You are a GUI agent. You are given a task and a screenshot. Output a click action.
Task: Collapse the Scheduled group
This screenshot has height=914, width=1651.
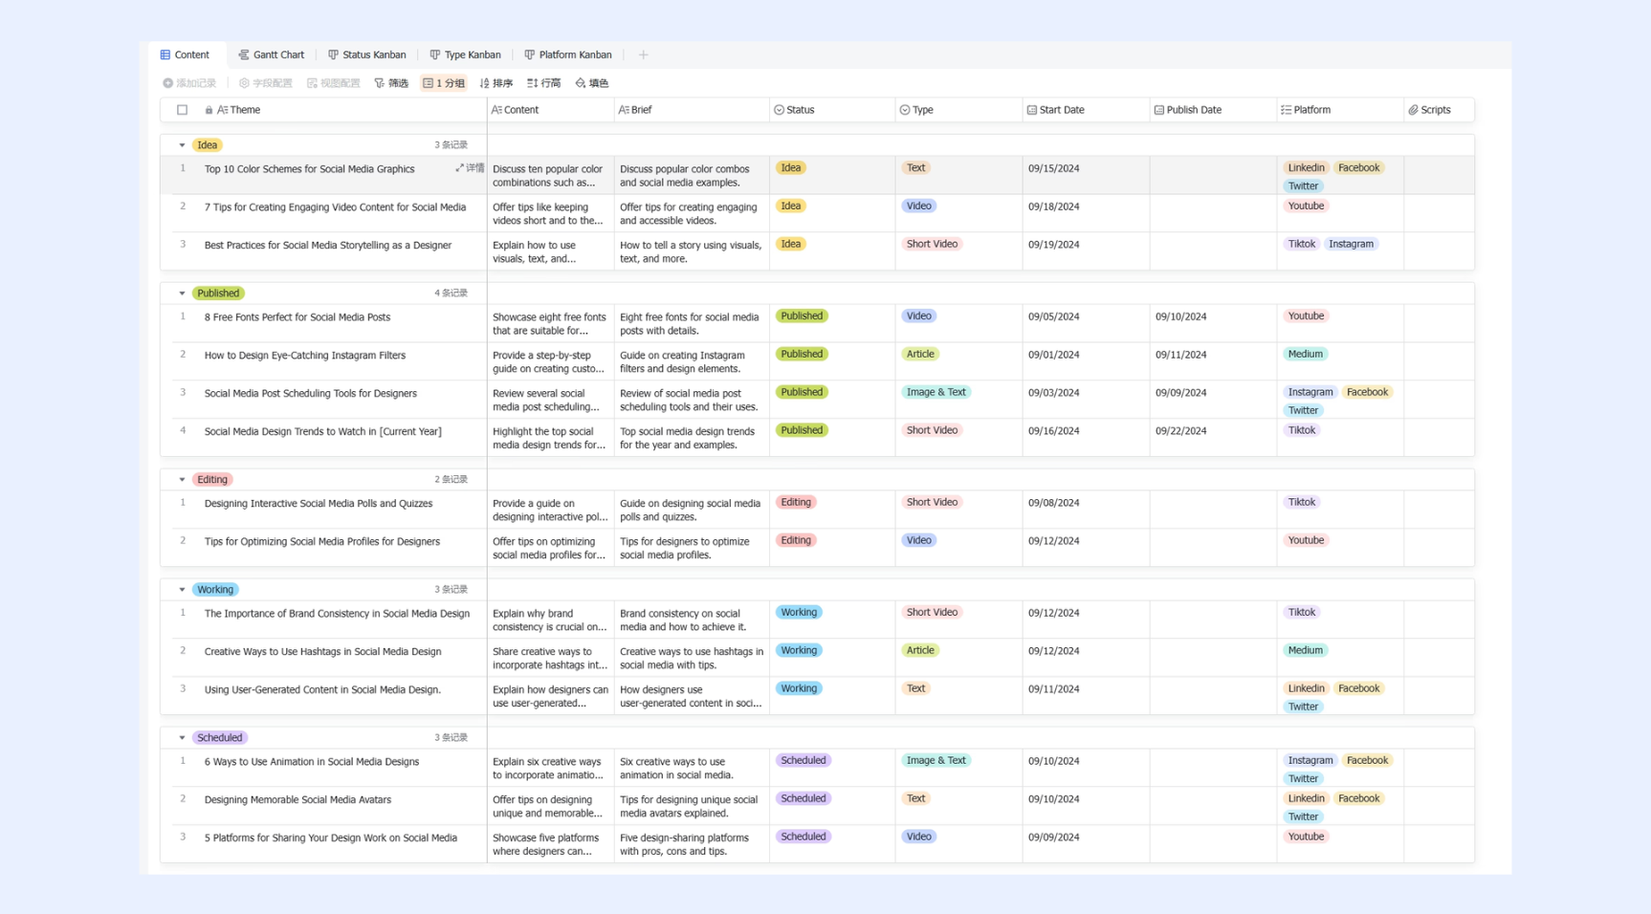(182, 738)
